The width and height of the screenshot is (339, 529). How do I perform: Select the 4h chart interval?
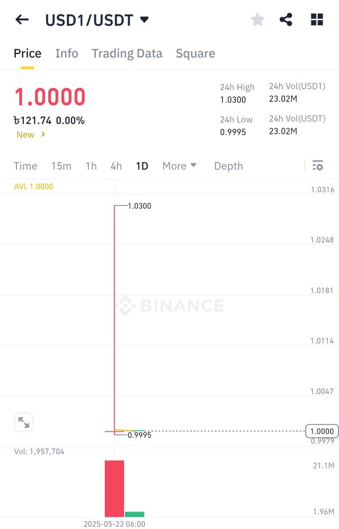116,166
